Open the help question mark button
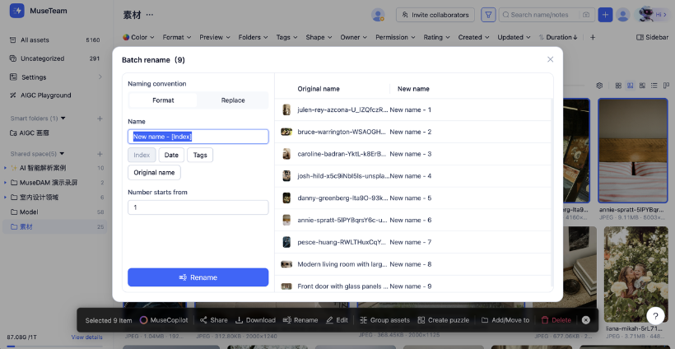Screen dimensions: 675x349 (655, 316)
